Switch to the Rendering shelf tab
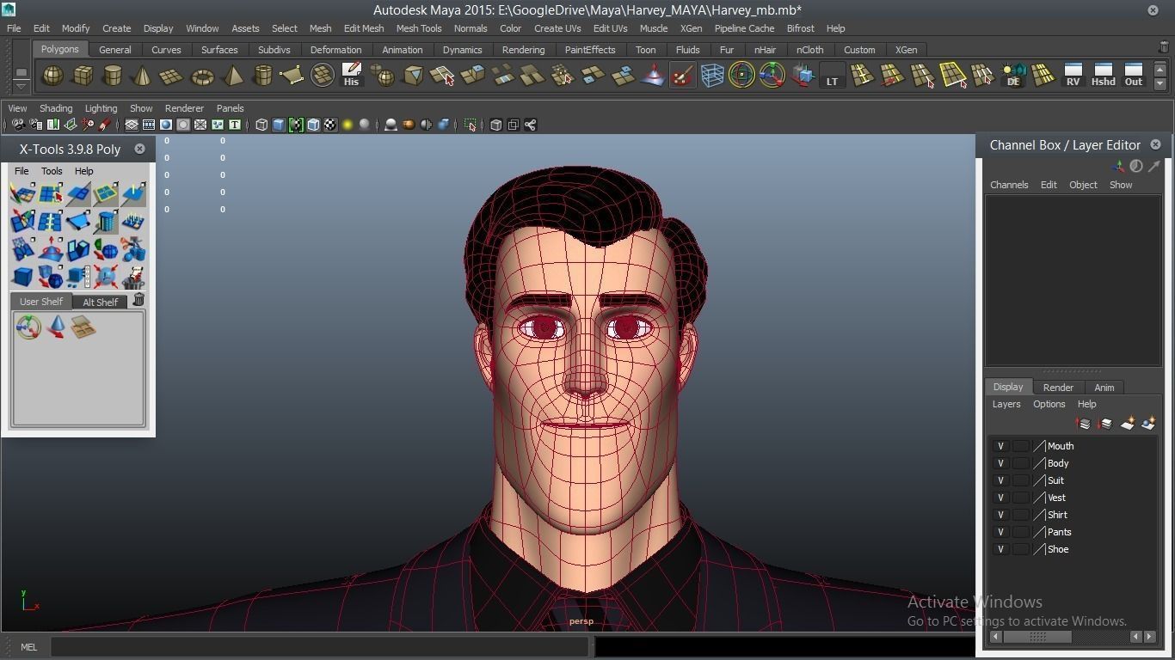 [523, 50]
